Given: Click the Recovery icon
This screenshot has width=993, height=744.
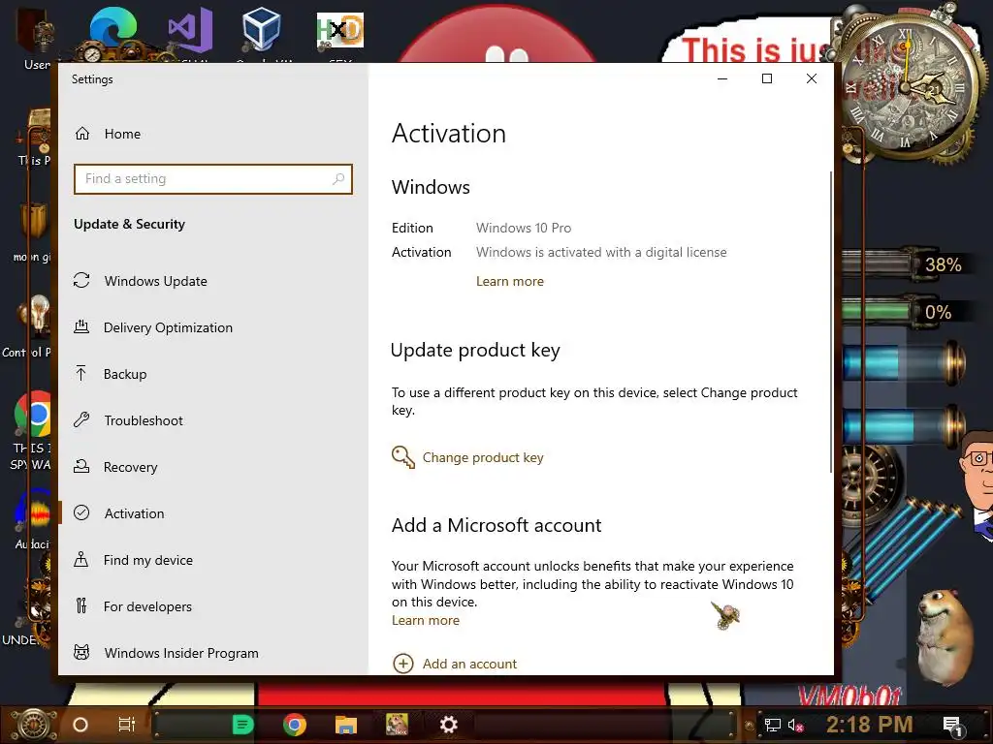Looking at the screenshot, I should tap(81, 466).
